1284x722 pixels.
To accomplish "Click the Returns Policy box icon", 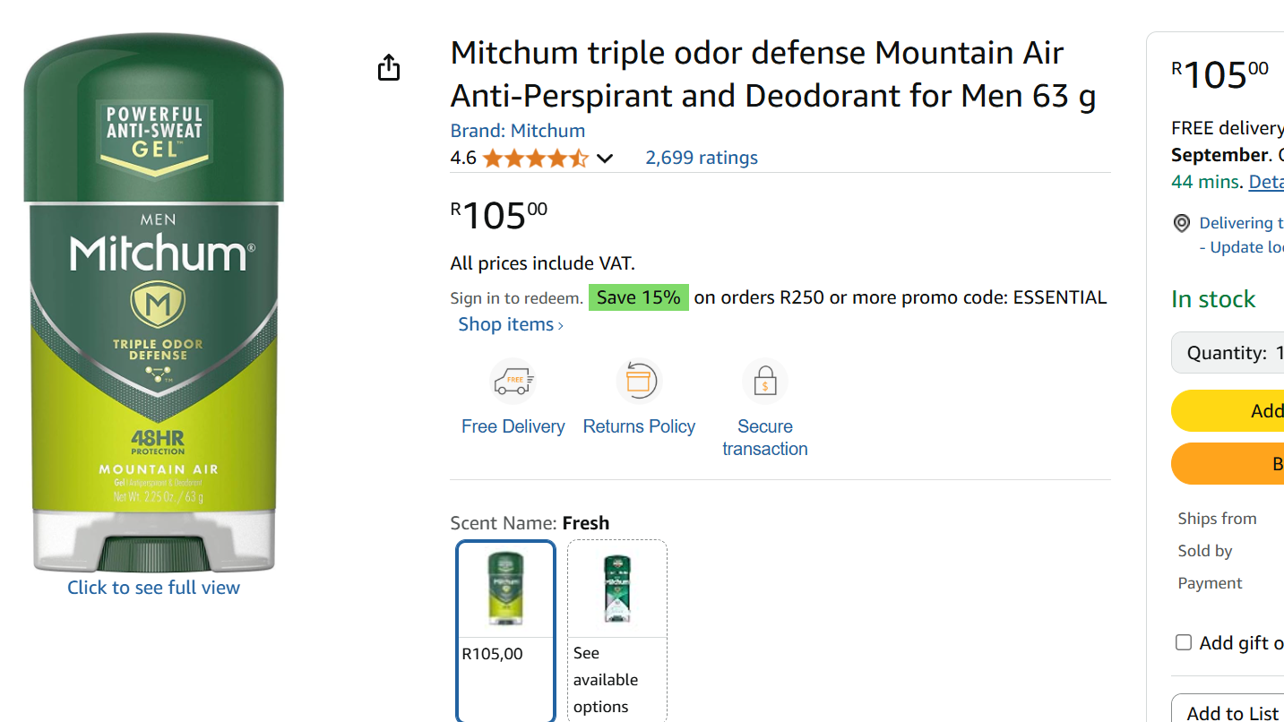I will 639,382.
